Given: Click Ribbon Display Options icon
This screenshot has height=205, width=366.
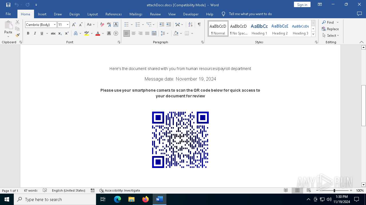Looking at the screenshot, I should pos(320,5).
